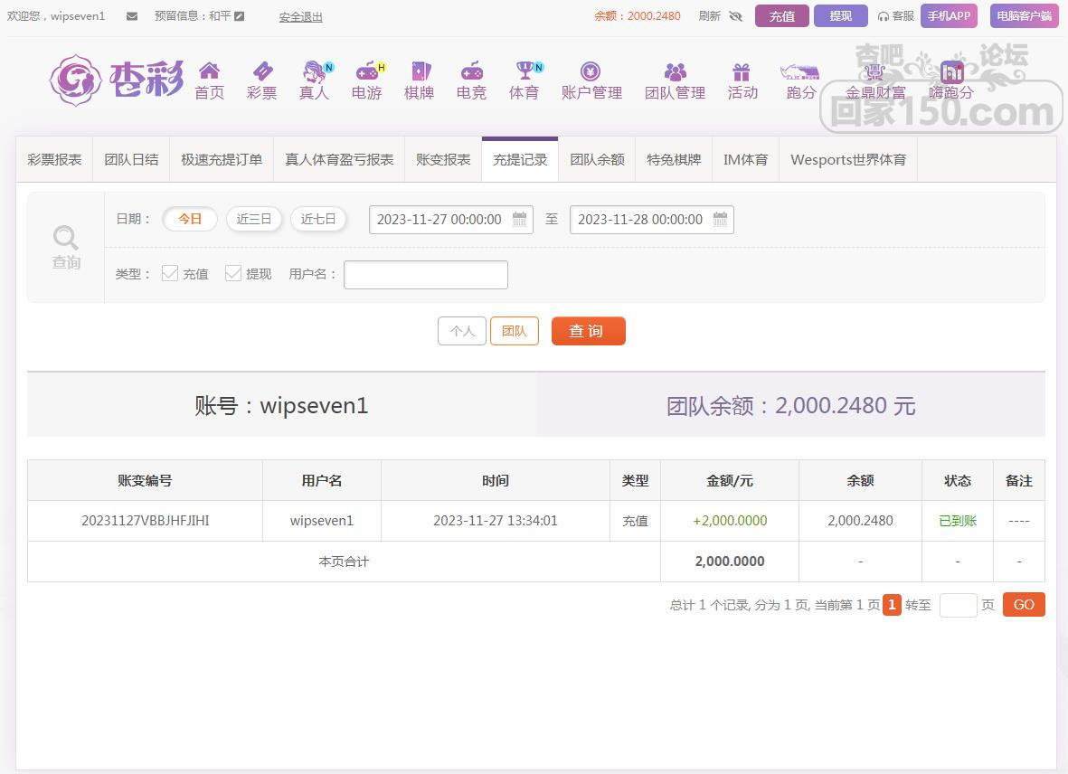Switch to the 团队日结 tab

pos(131,160)
